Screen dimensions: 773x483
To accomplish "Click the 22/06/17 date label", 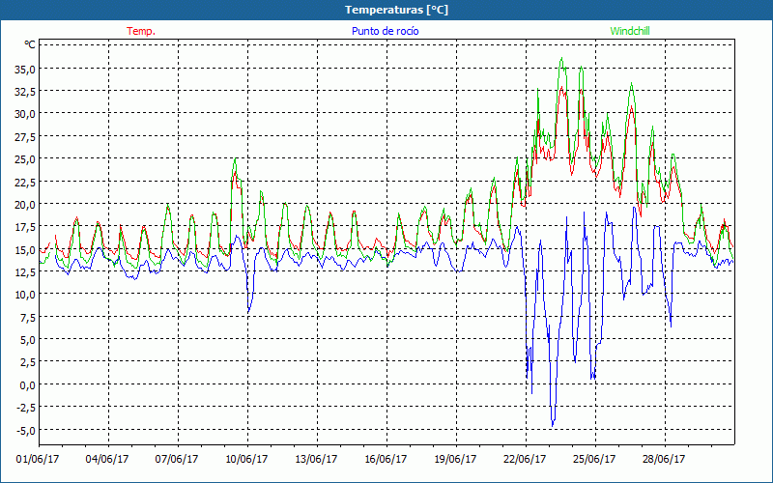I will tap(525, 459).
